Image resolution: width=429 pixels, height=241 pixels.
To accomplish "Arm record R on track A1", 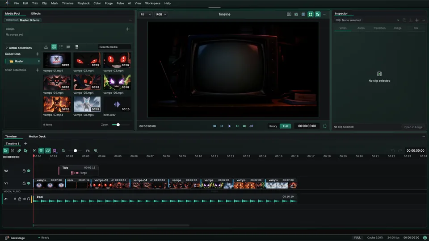I will [x=15, y=199].
